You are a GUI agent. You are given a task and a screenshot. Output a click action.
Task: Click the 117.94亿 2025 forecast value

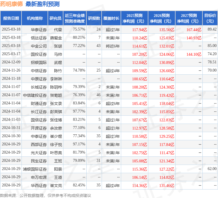coord(140,30)
